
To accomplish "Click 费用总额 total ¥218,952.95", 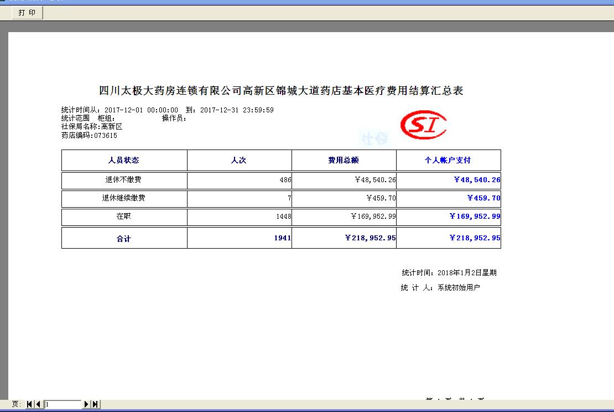I will click(370, 238).
